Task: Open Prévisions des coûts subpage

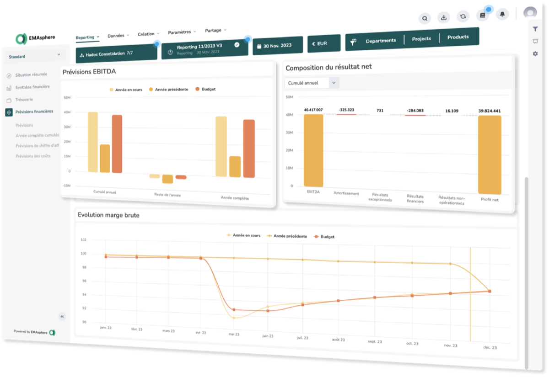Action: point(33,156)
